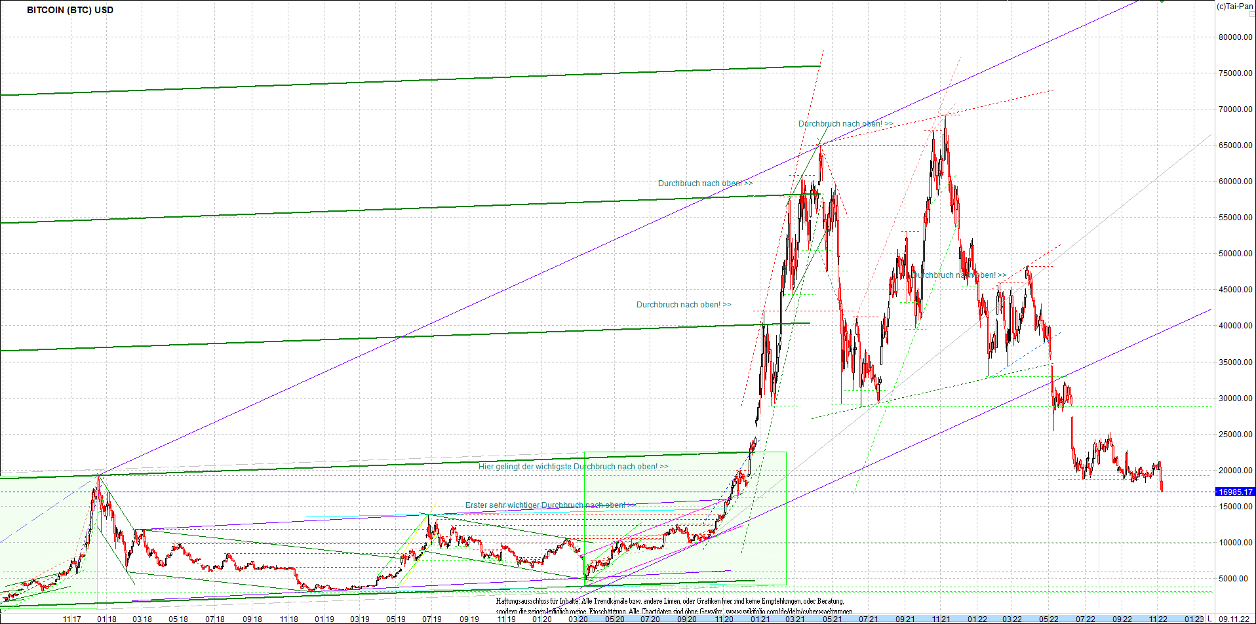Select the 'Hier gelingt der wichtigste Durchbruch' annotation
1256x624 pixels.
point(573,467)
